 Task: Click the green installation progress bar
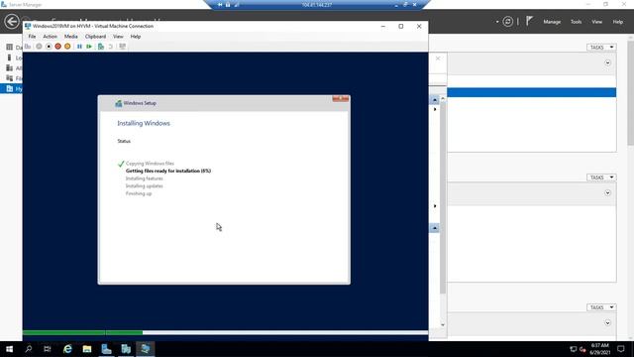click(82, 333)
